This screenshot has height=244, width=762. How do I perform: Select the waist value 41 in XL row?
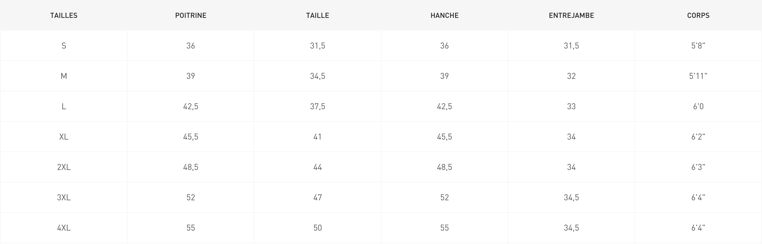coord(318,137)
